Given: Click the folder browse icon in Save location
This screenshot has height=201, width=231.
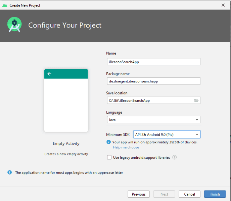Looking at the screenshot, I should (x=196, y=100).
